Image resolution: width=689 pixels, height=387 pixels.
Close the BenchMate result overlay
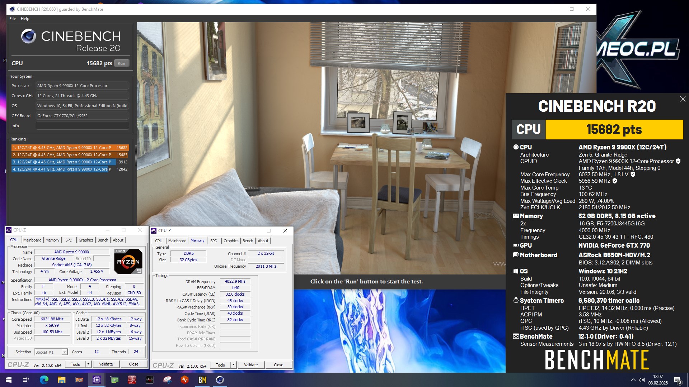click(683, 99)
